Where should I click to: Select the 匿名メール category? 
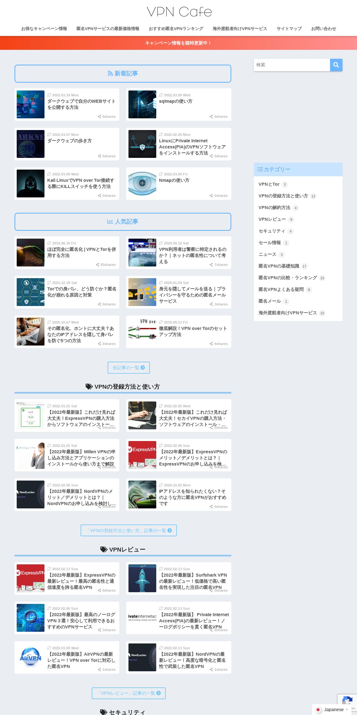point(270,301)
